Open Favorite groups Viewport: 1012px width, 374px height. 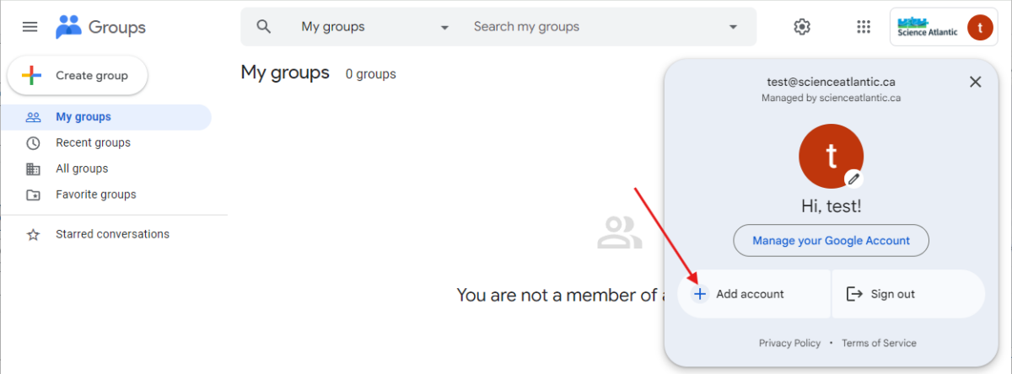click(95, 195)
